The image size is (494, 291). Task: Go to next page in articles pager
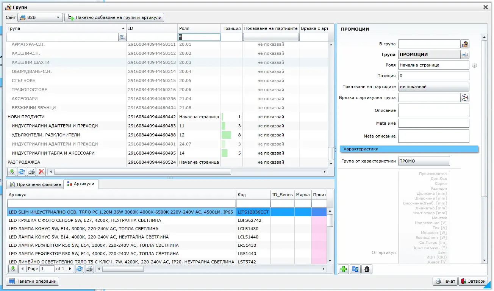[x=70, y=269]
